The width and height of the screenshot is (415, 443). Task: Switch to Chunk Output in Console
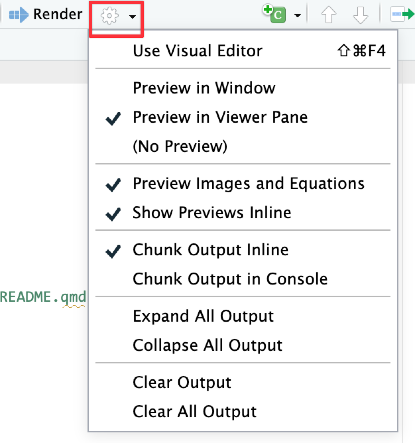click(230, 279)
